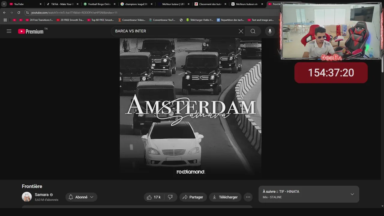Switch to the TikTok tab
This screenshot has width=384, height=216.
tap(62, 4)
